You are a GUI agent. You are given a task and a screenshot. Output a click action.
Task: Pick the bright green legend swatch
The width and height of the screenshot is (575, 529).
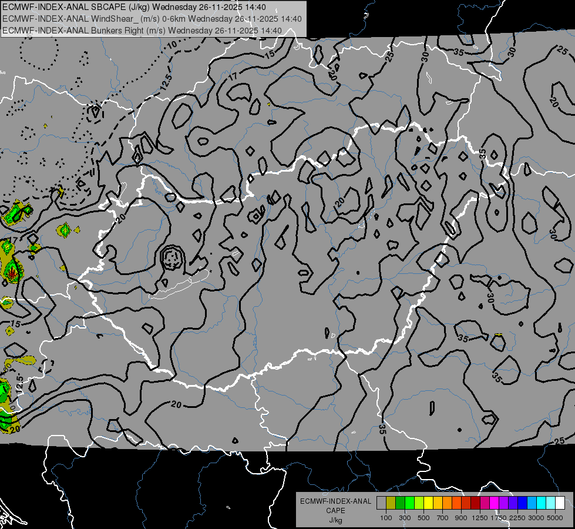click(409, 503)
